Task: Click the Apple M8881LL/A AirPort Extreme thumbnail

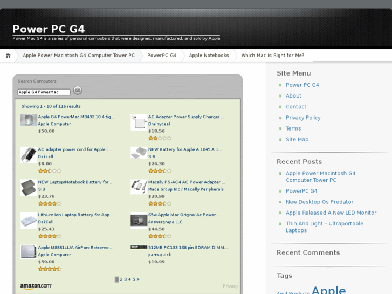Action: tap(29, 251)
